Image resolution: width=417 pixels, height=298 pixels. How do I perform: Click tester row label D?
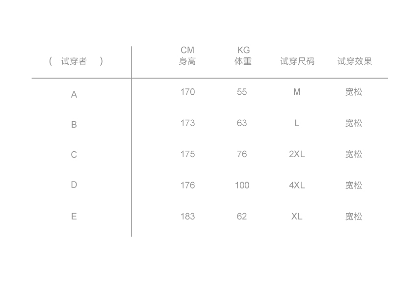coord(74,185)
